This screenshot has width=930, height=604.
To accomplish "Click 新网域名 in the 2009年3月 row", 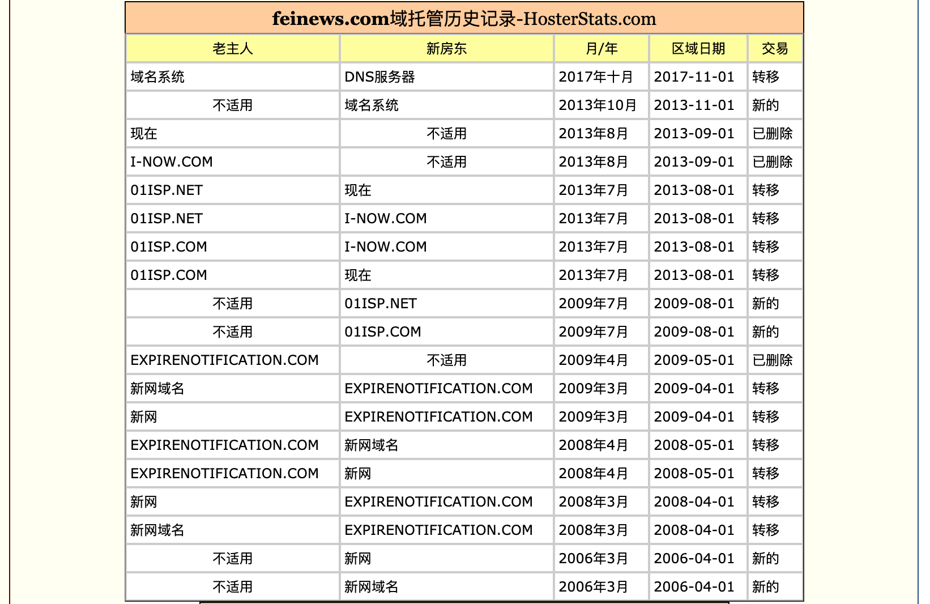I will 157,389.
